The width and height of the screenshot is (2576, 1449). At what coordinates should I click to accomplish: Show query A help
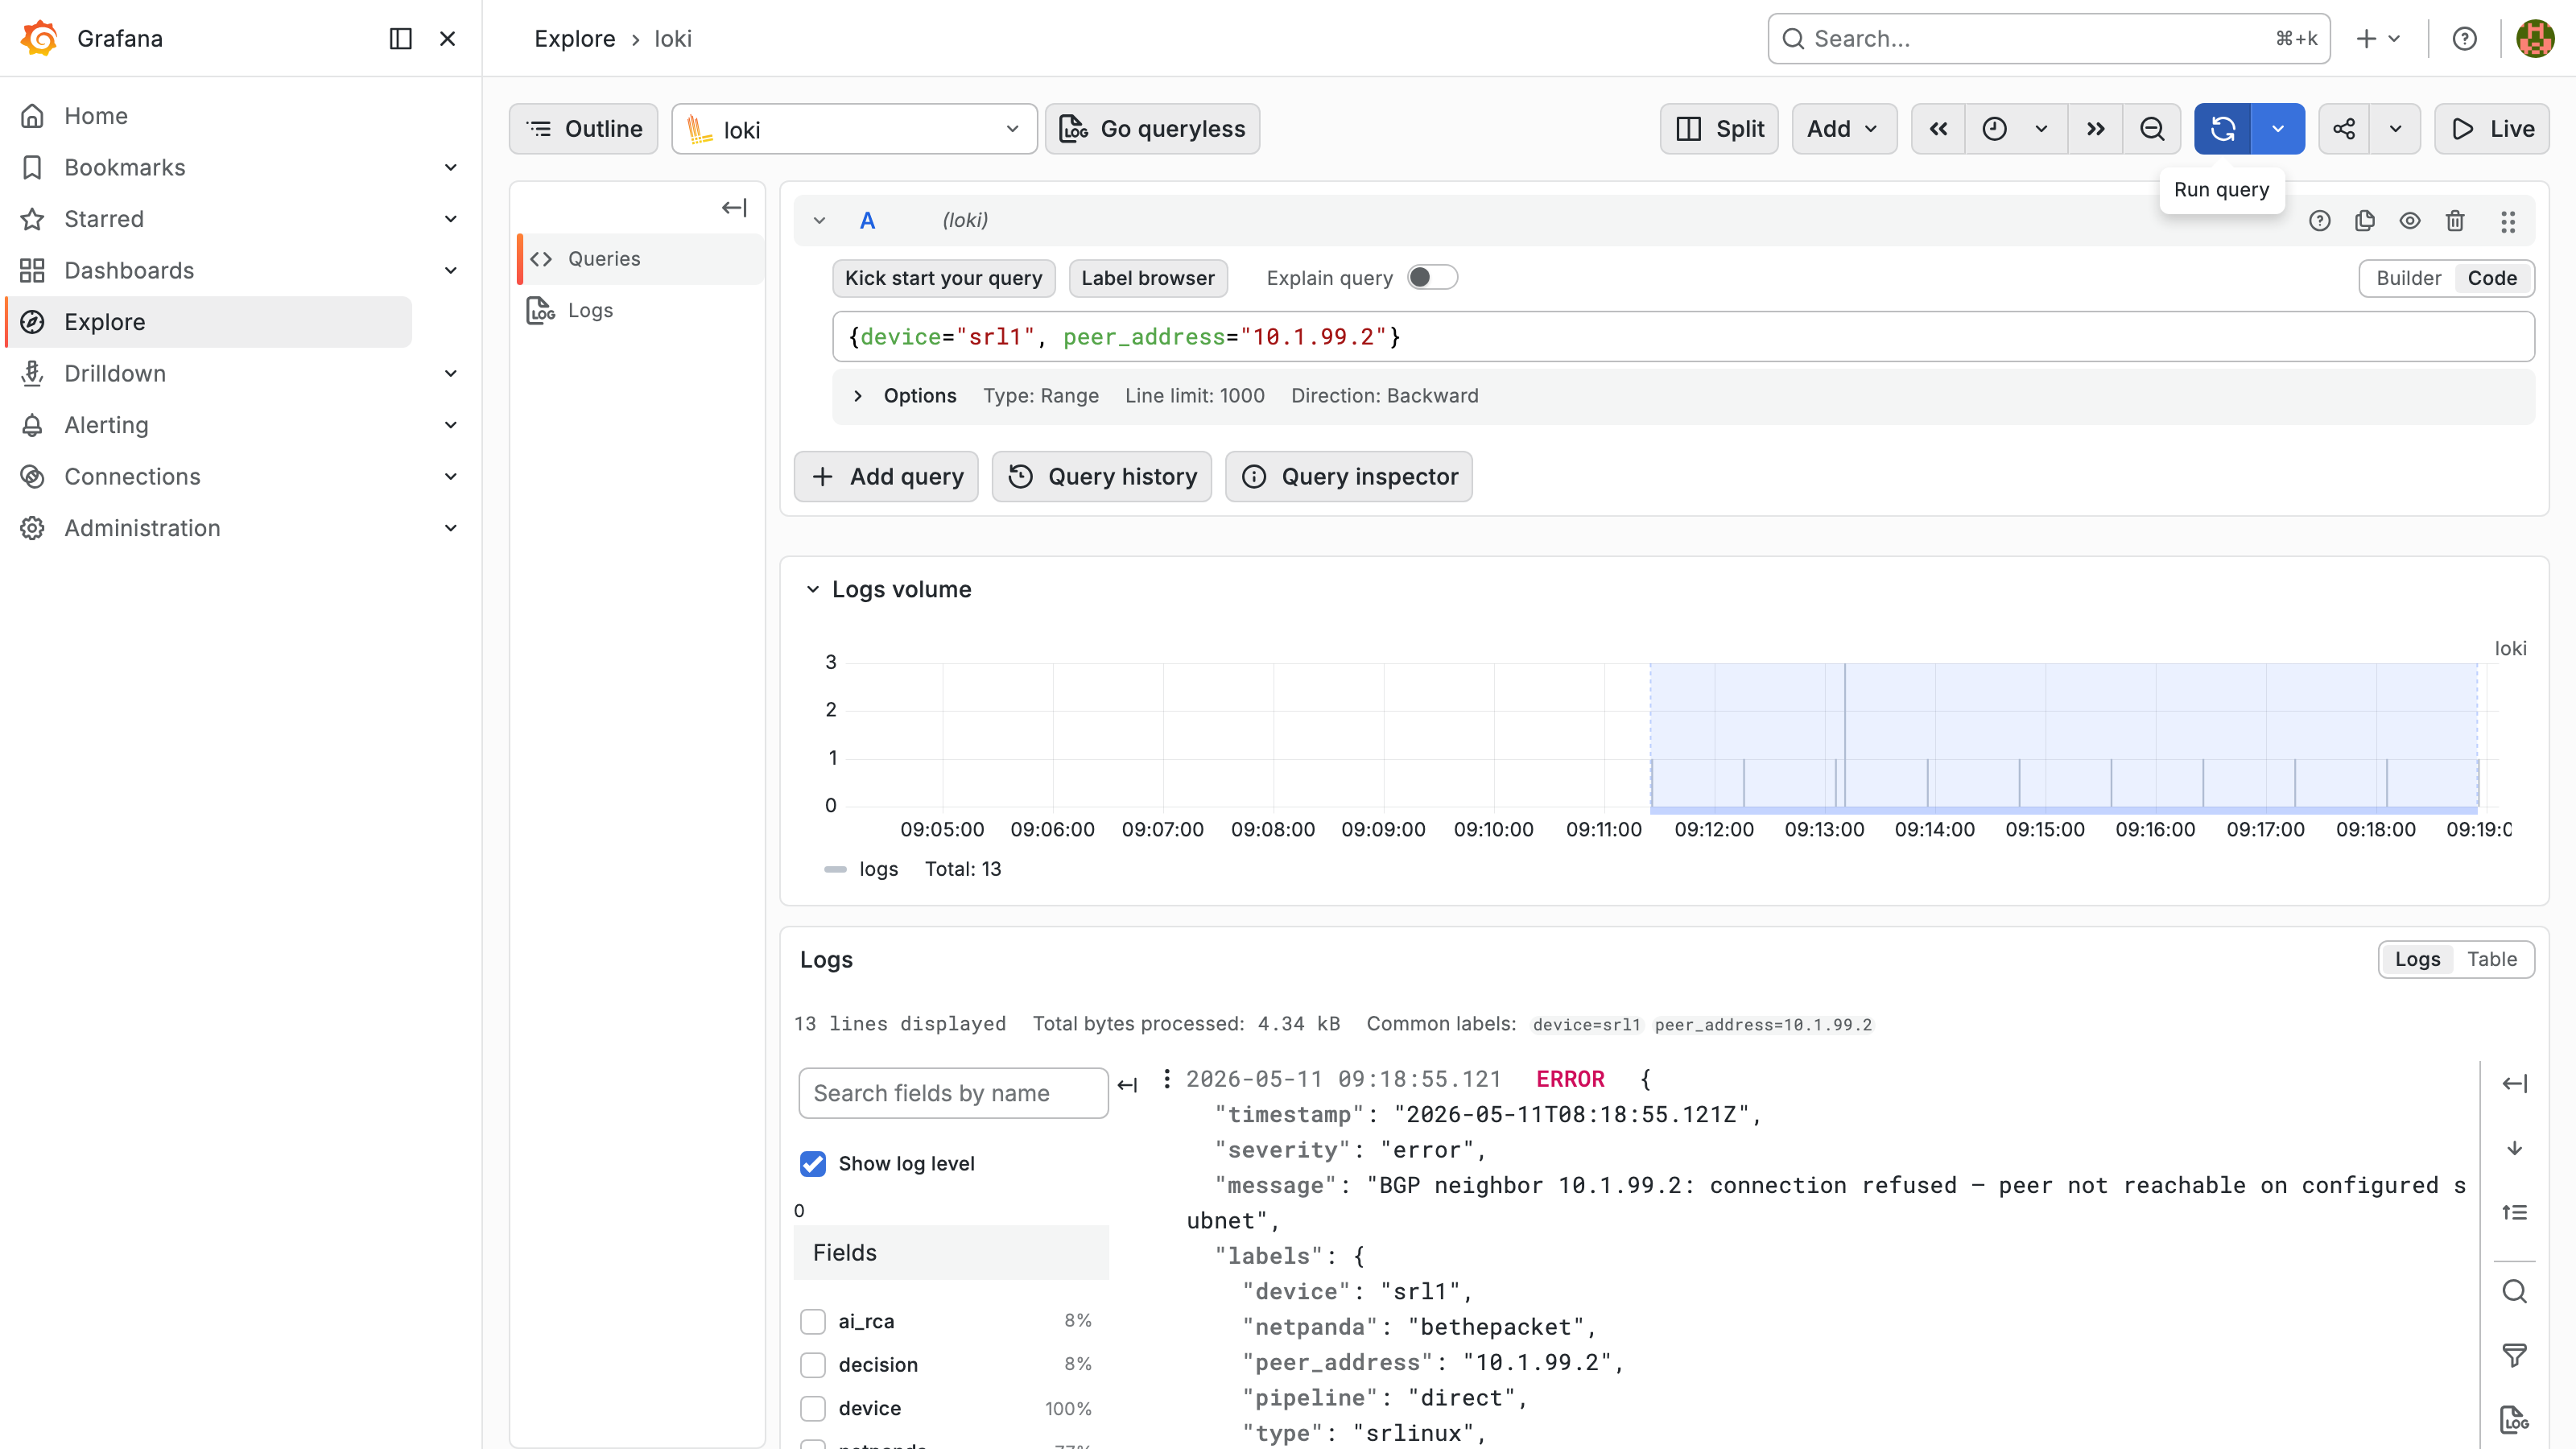2320,221
